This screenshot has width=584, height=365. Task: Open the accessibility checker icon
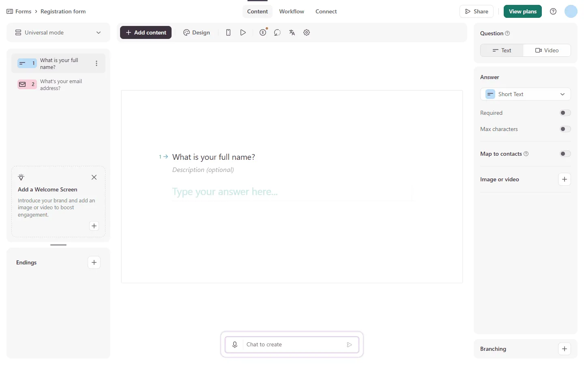click(x=263, y=32)
